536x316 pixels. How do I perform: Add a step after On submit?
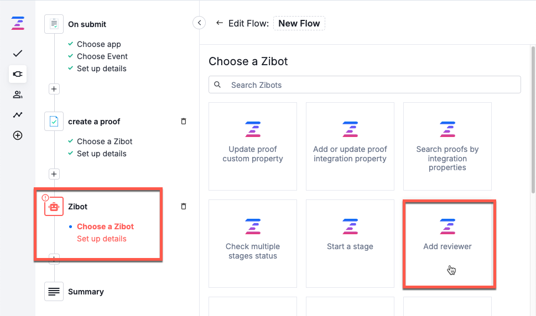point(54,89)
